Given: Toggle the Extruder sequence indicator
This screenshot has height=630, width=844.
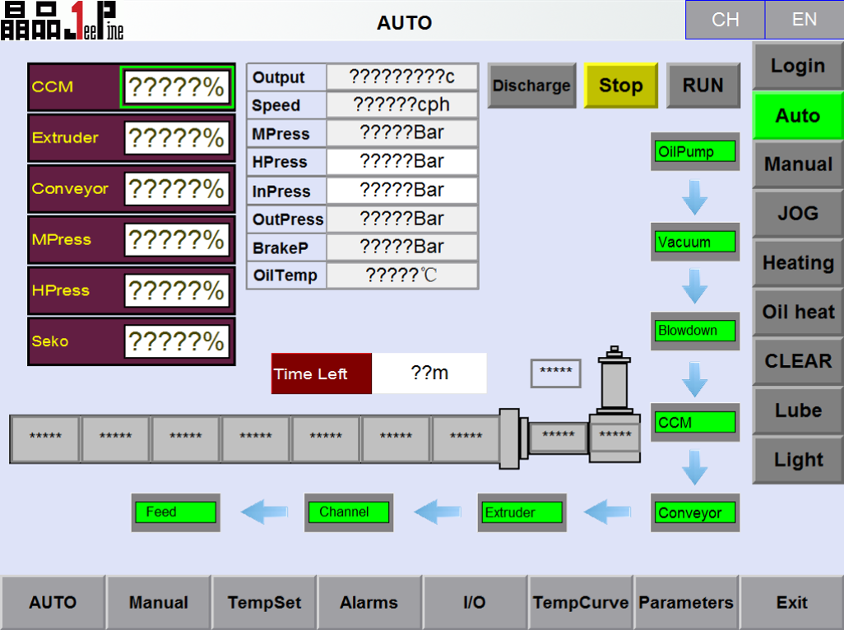Looking at the screenshot, I should click(522, 513).
